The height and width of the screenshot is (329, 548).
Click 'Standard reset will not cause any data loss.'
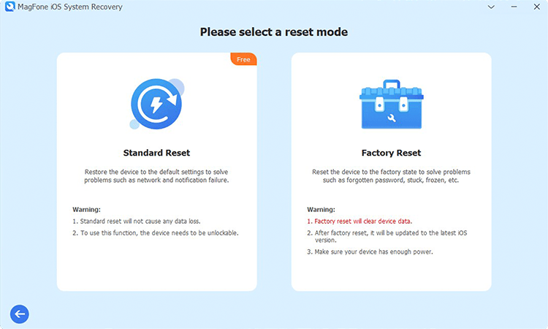point(137,222)
